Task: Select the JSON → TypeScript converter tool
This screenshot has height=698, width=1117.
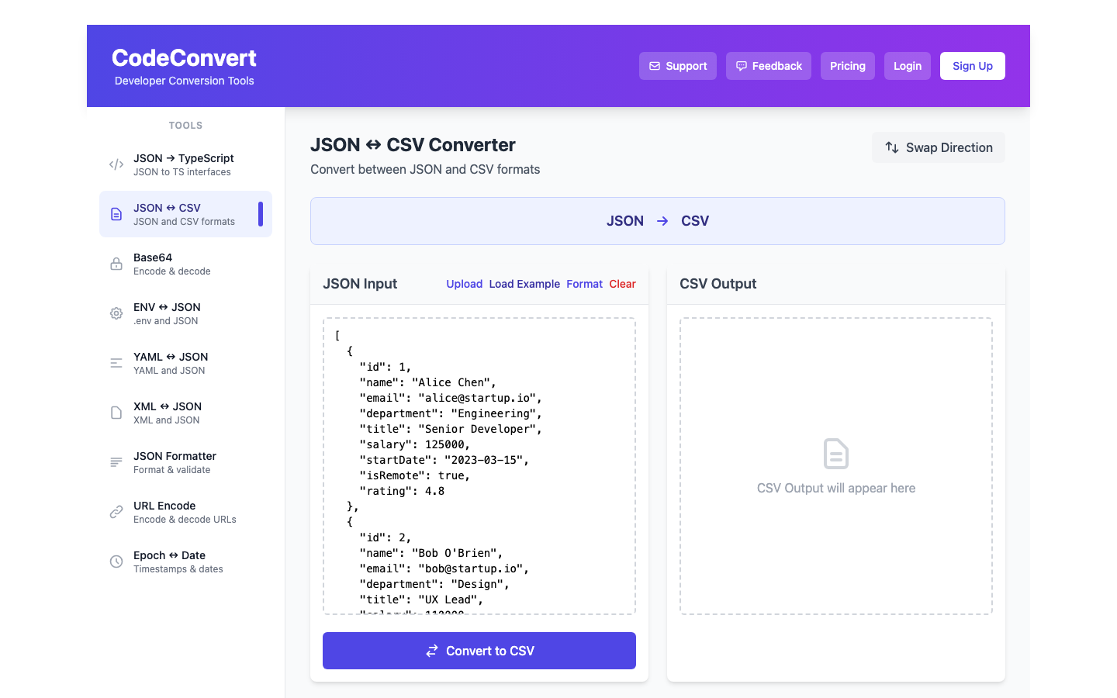Action: tap(182, 164)
